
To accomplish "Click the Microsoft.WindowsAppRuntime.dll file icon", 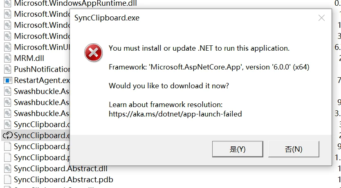I will coord(7,3).
